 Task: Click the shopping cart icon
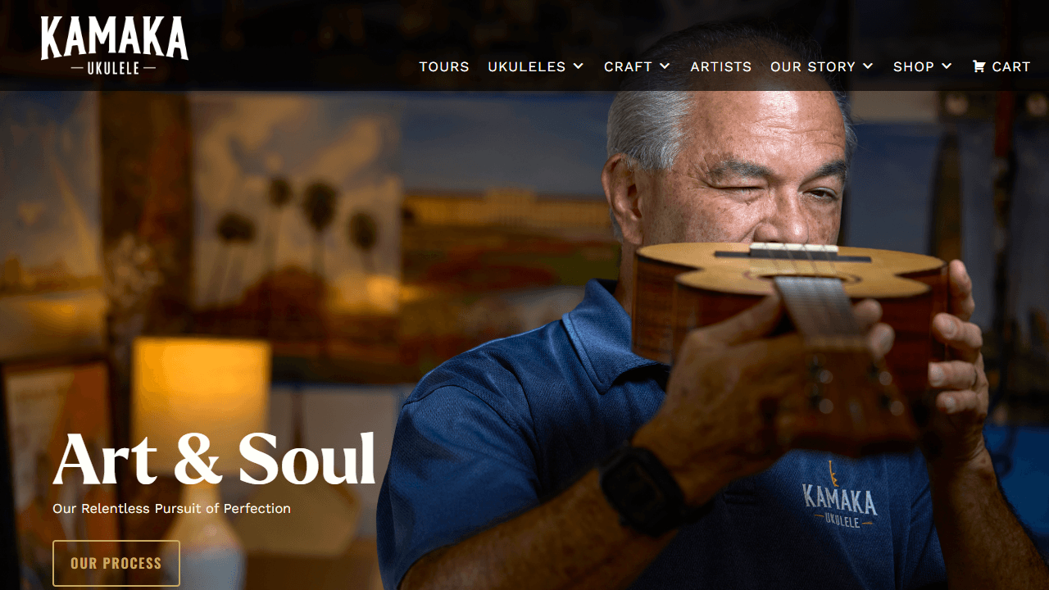coord(979,66)
